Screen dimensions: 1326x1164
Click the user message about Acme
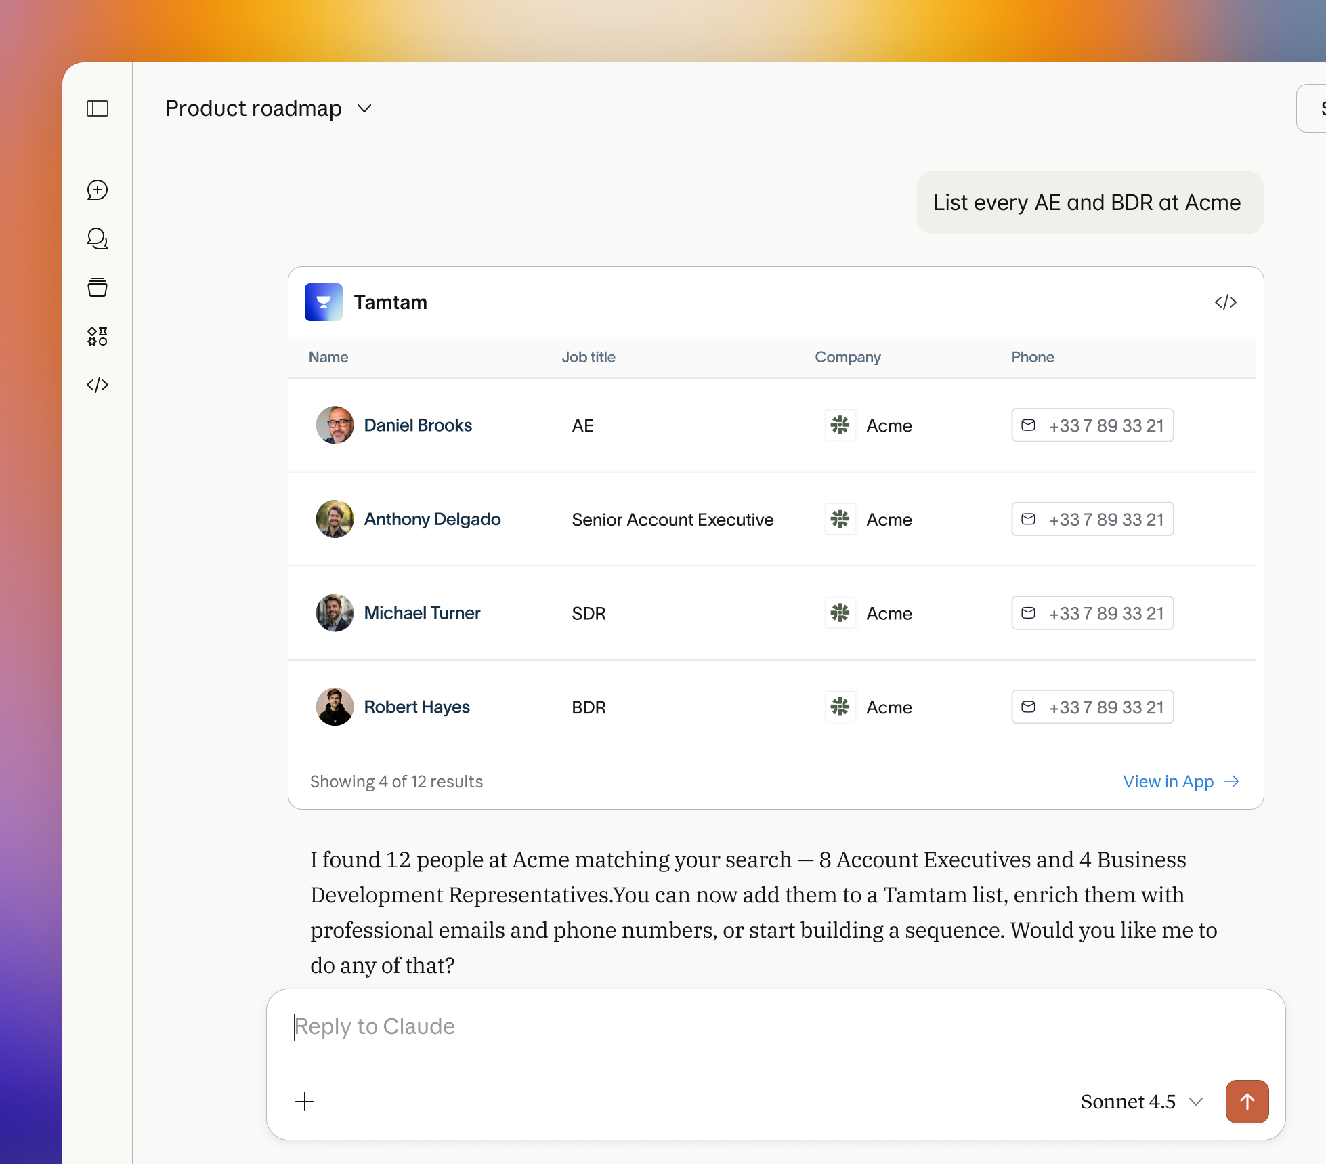[x=1090, y=203]
